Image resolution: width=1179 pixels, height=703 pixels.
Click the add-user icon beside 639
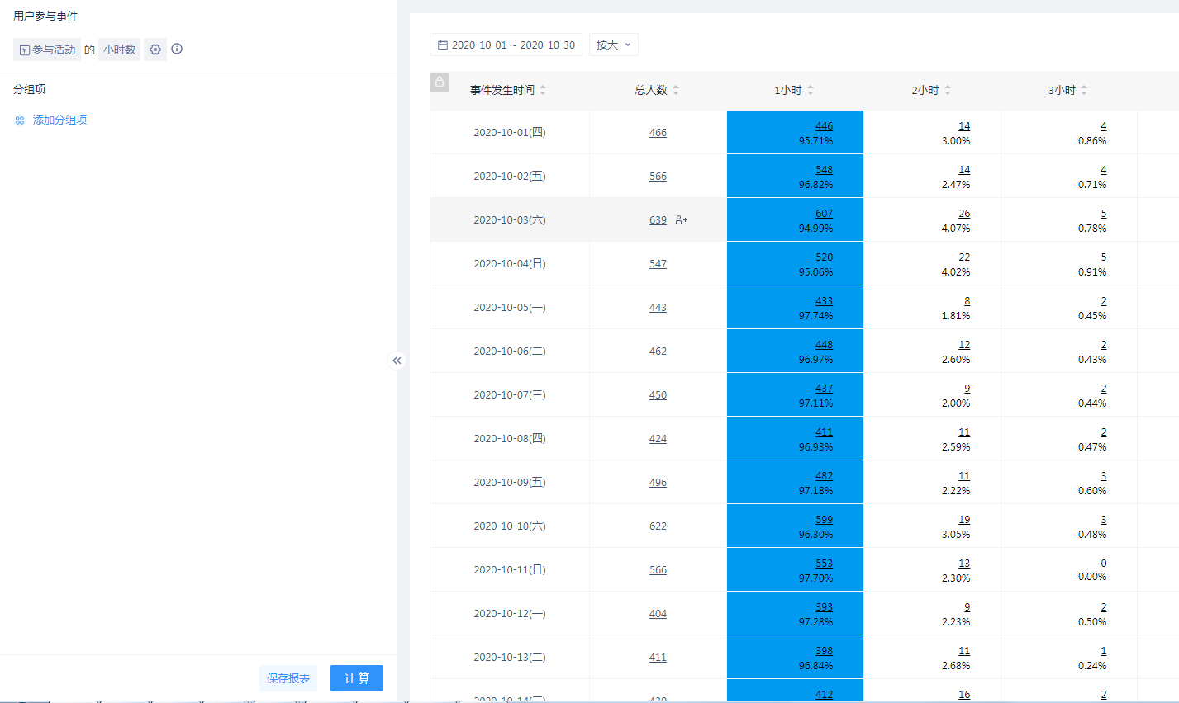[x=681, y=220]
